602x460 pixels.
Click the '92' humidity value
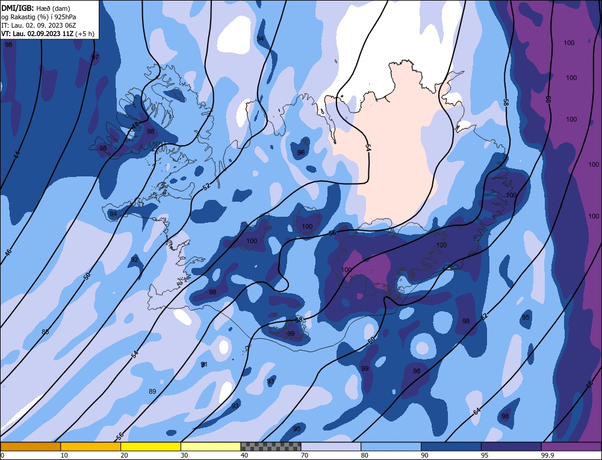click(x=134, y=260)
